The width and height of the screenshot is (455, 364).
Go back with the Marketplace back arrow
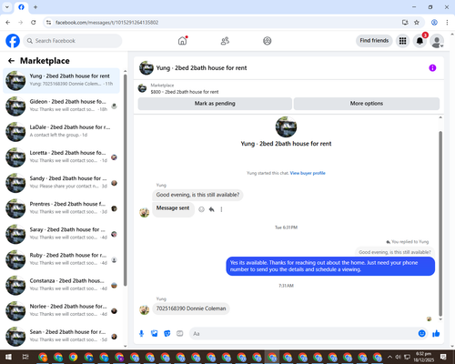click(11, 61)
